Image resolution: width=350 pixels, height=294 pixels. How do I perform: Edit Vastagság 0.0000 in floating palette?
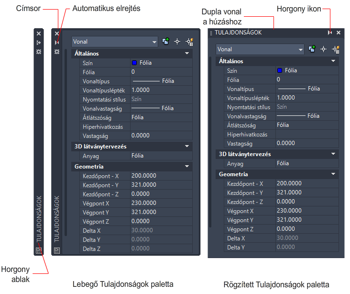point(161,136)
